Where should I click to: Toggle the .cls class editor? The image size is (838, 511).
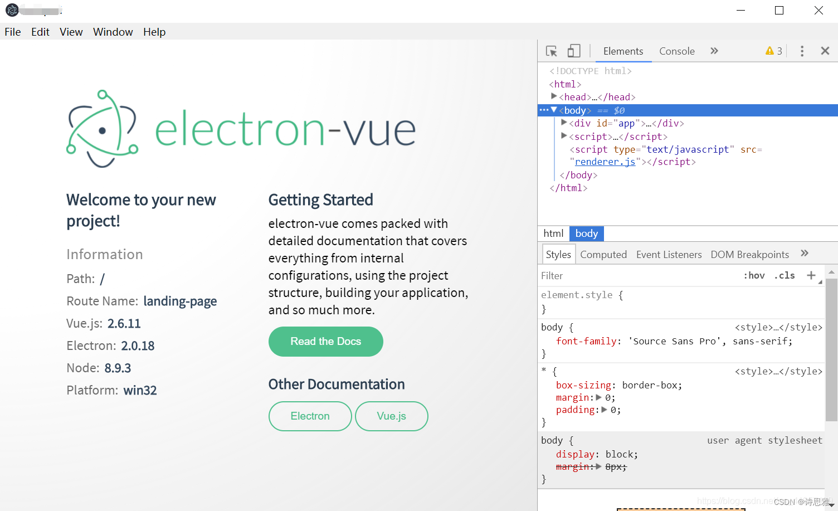(785, 276)
